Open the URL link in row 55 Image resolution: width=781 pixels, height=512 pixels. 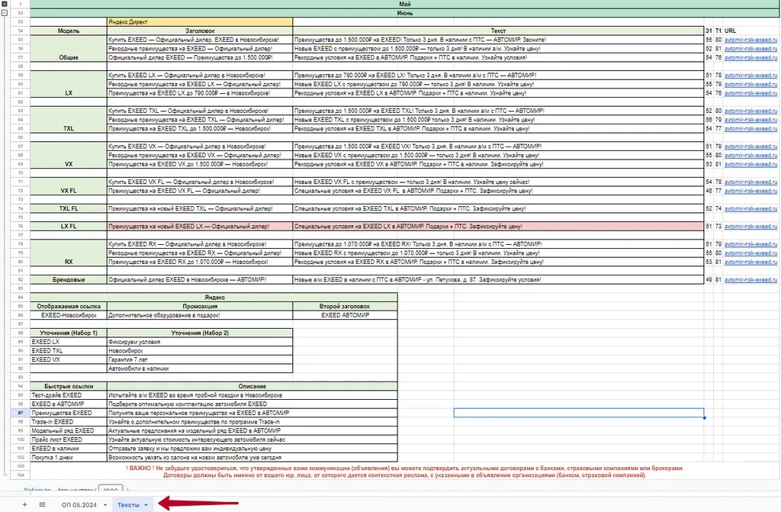(750, 39)
